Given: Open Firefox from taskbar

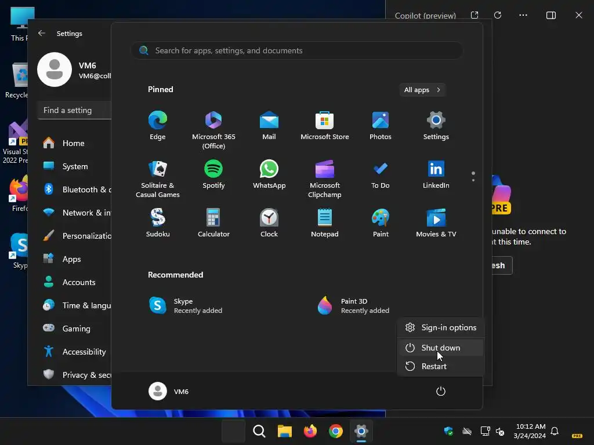Looking at the screenshot, I should 310,431.
